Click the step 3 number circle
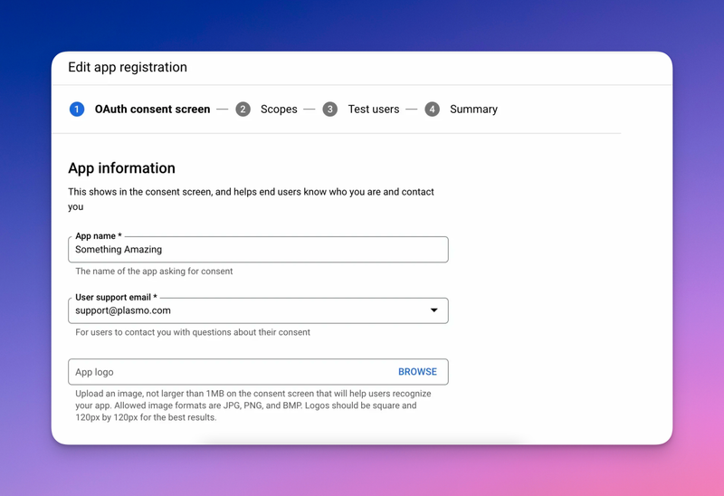724x496 pixels. click(329, 110)
